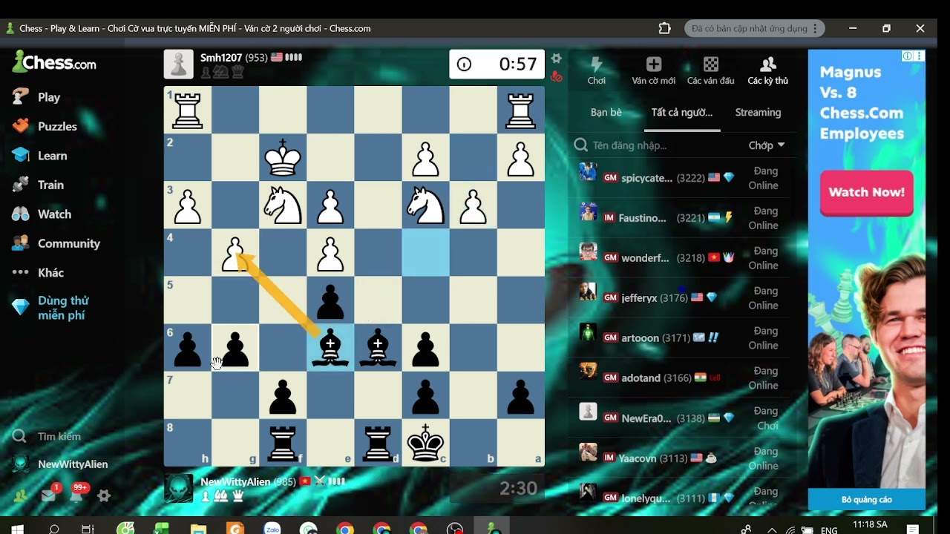Image resolution: width=950 pixels, height=534 pixels.
Task: Click opponent Smh1207 username
Action: click(222, 58)
